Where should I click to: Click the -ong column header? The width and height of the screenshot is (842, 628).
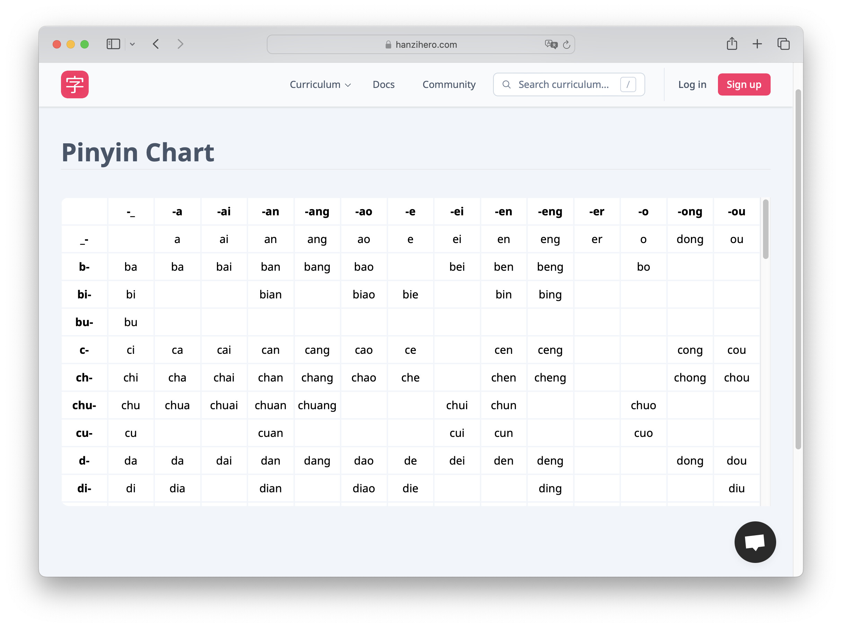pyautogui.click(x=690, y=212)
